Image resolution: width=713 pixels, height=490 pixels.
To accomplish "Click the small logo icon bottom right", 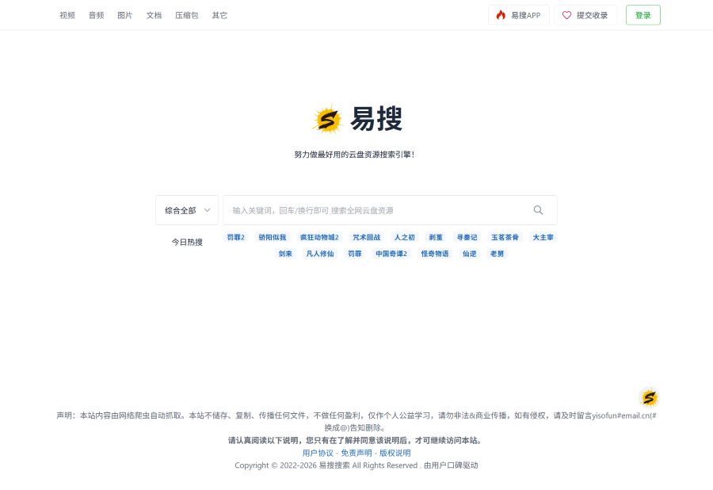I will 650,397.
